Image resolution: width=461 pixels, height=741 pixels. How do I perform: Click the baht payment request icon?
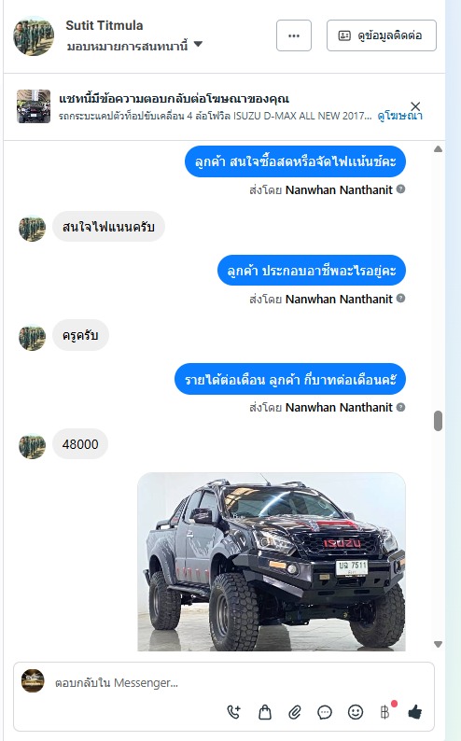385,712
